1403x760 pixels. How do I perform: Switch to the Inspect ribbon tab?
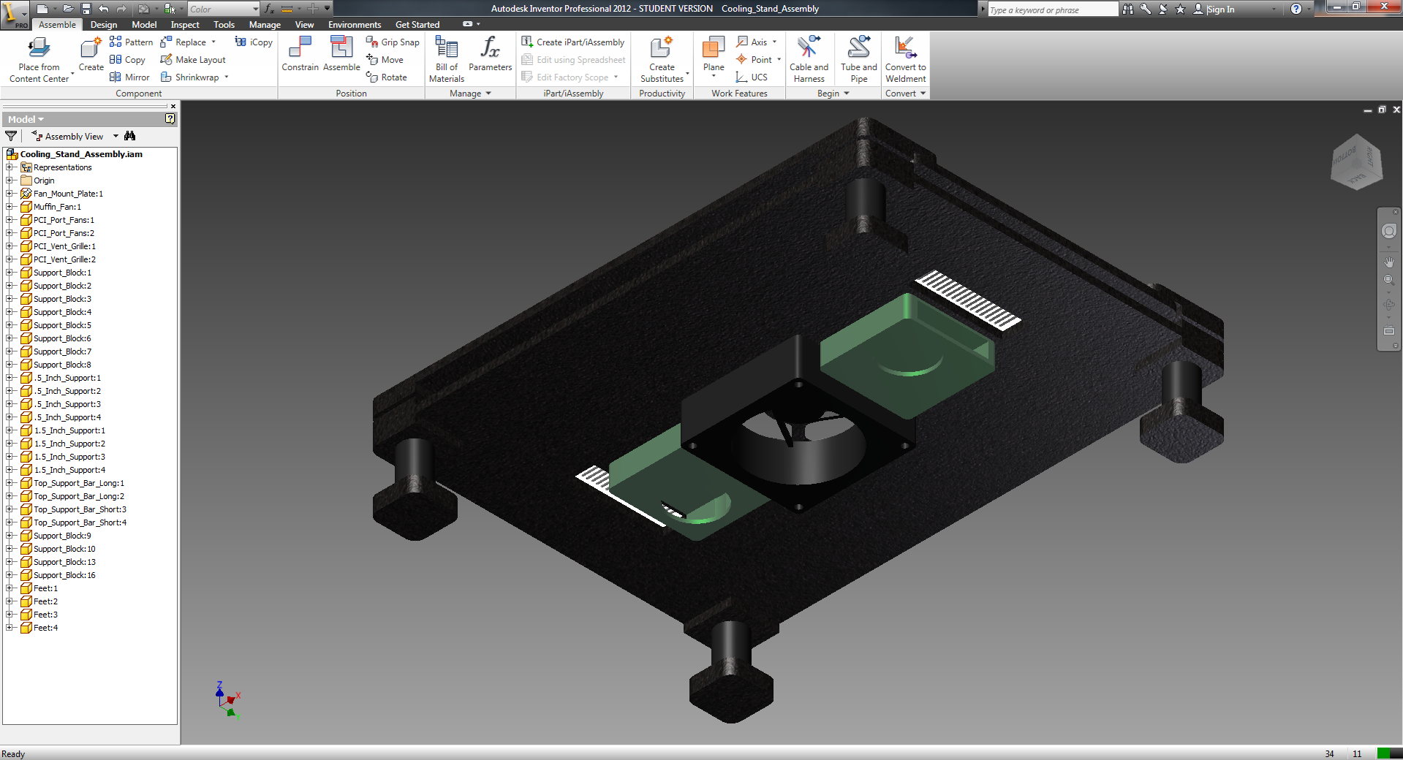tap(185, 25)
